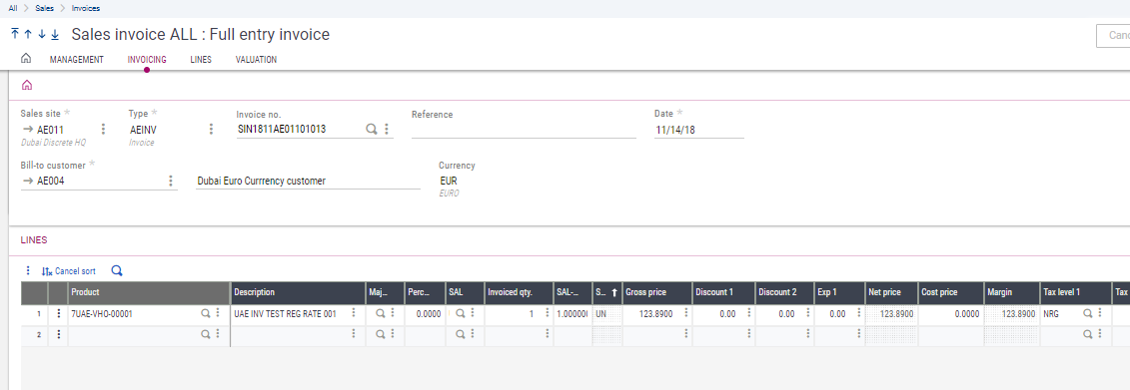Open row 2 line actions menu
The width and height of the screenshot is (1130, 390).
click(58, 334)
